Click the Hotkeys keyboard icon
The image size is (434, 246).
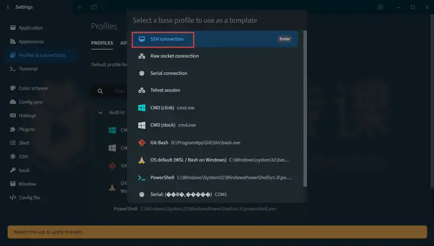click(13, 115)
